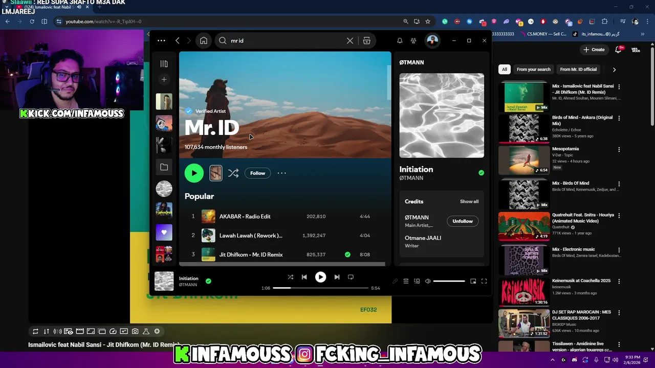Open options for DJ SET RAP MAROCAIN
This screenshot has height=368, width=655.
tap(619, 313)
